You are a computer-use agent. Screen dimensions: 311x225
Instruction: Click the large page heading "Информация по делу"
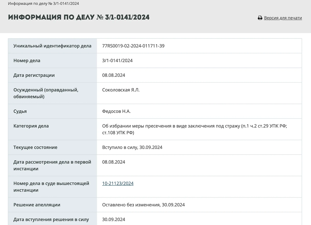(x=79, y=17)
